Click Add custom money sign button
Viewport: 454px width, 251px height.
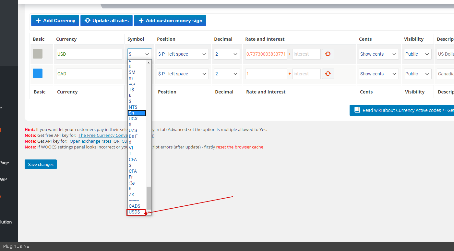point(170,21)
